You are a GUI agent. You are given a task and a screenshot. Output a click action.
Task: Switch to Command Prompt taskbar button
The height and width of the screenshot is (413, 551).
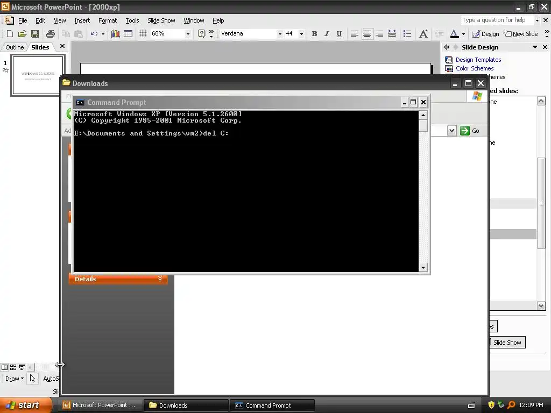272,405
